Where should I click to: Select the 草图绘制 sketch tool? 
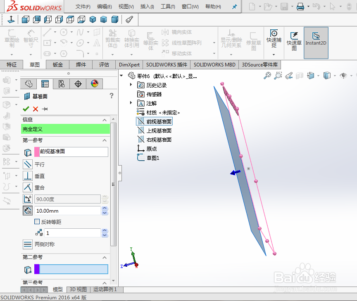(x=12, y=36)
